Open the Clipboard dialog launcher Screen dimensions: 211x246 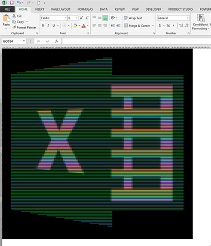pyautogui.click(x=37, y=33)
